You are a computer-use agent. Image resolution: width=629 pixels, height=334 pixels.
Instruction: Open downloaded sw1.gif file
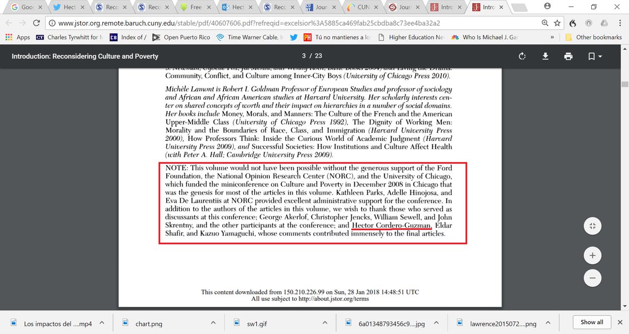point(252,323)
